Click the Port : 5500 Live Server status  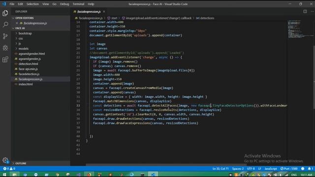coord(289,169)
